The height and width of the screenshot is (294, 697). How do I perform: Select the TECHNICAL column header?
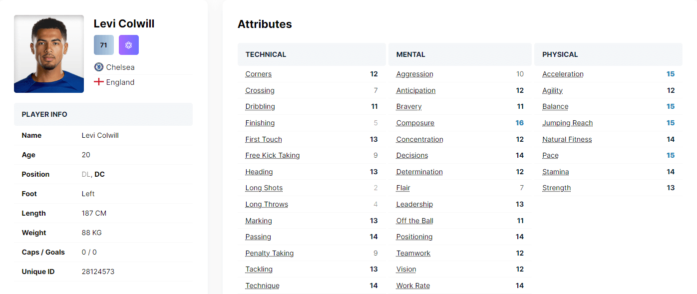266,54
